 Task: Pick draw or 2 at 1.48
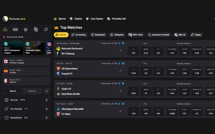coord(197,71)
